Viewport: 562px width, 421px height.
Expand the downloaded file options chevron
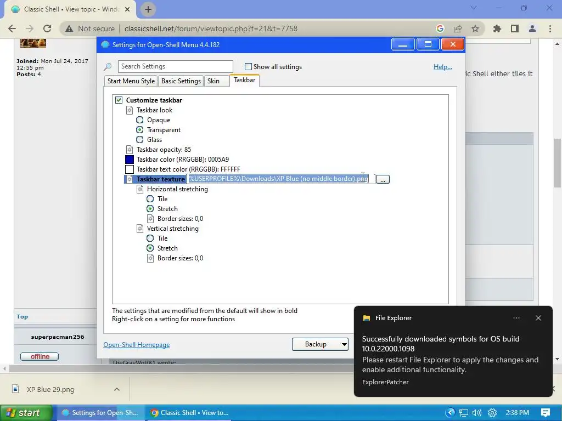pos(117,389)
